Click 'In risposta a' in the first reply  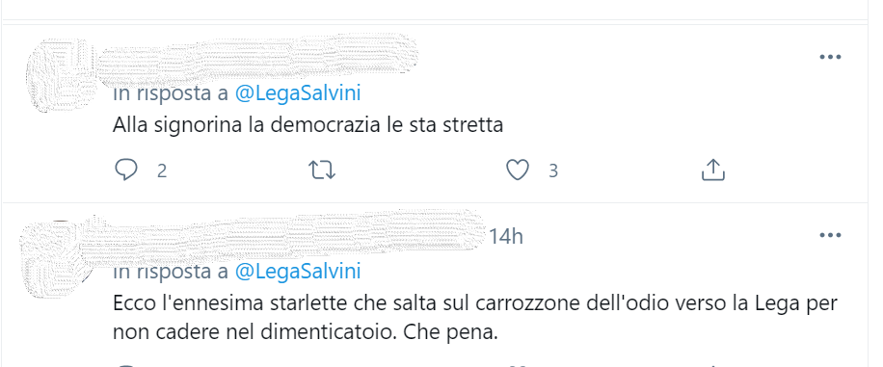pos(171,92)
